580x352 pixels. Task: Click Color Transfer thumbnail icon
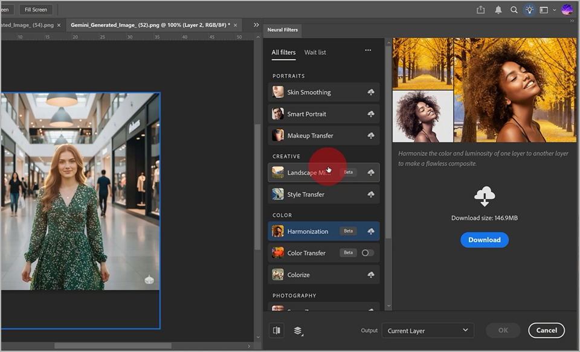click(278, 253)
